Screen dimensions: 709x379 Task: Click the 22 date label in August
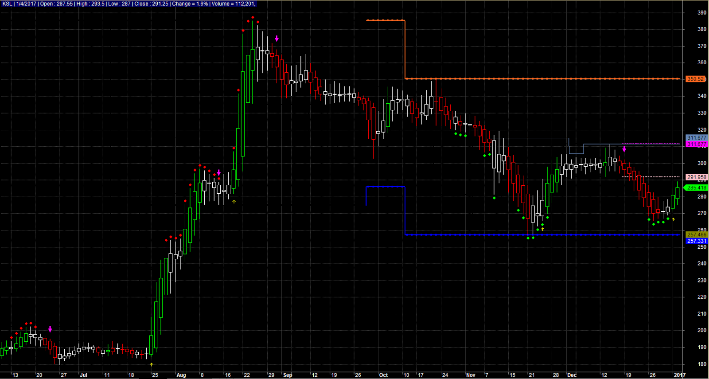coord(247,375)
